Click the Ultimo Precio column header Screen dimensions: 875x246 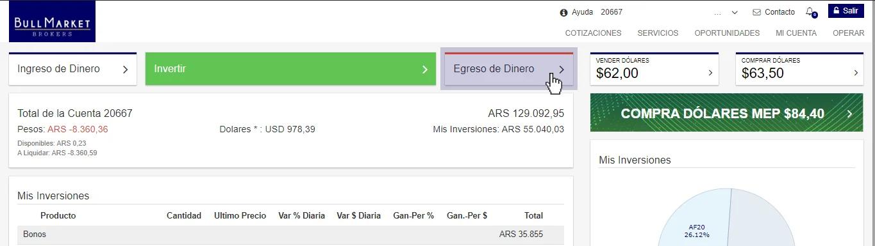click(240, 215)
